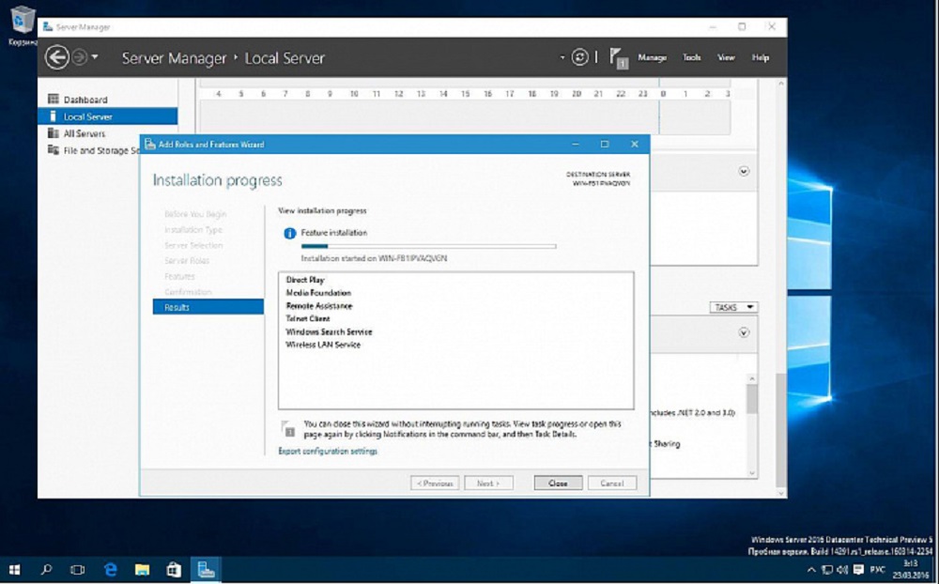Click the Server Manager forward arrow
Screen dimensions: 939x584
(x=79, y=57)
